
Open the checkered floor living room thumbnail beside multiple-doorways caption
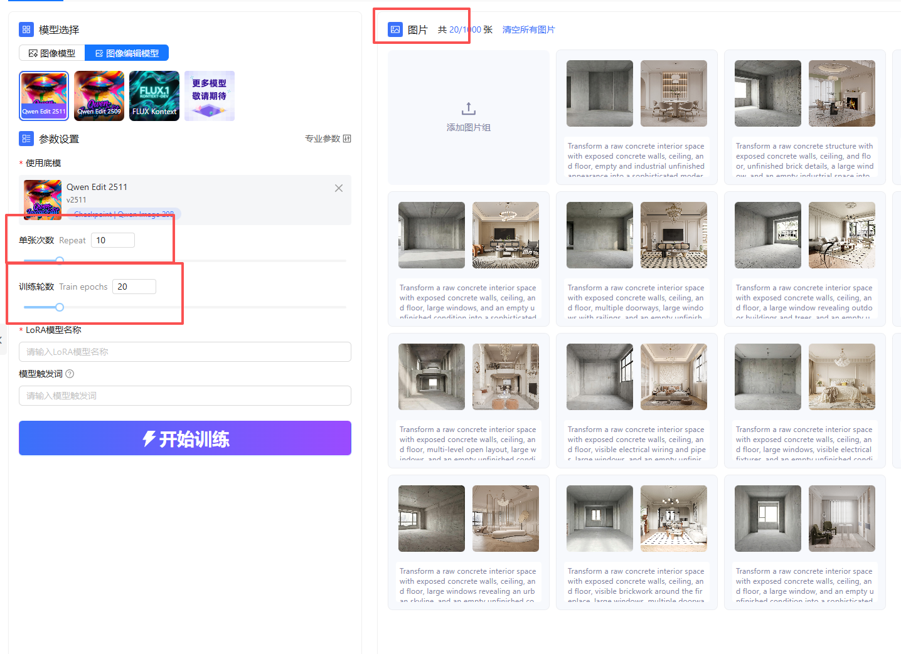[x=674, y=235]
